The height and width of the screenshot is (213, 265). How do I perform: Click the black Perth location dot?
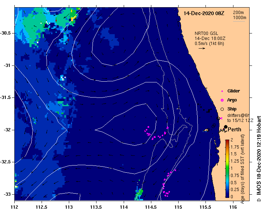click(226, 127)
